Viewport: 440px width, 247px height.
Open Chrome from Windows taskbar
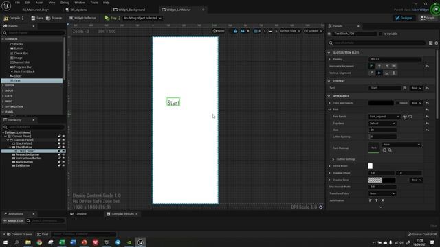click(39, 242)
